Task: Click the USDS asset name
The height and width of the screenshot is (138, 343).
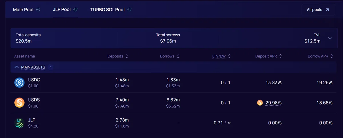Action: coord(34,100)
